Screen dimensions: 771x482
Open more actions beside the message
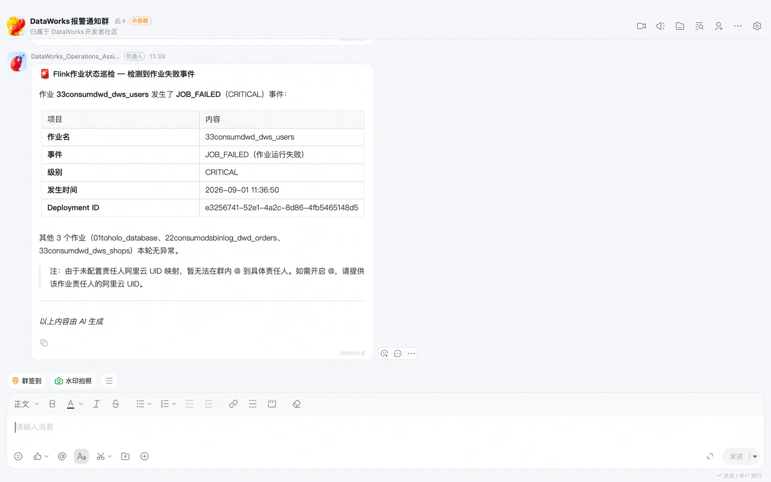click(x=411, y=354)
